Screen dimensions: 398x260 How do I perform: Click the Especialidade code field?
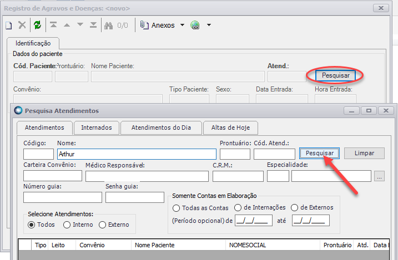(x=278, y=176)
